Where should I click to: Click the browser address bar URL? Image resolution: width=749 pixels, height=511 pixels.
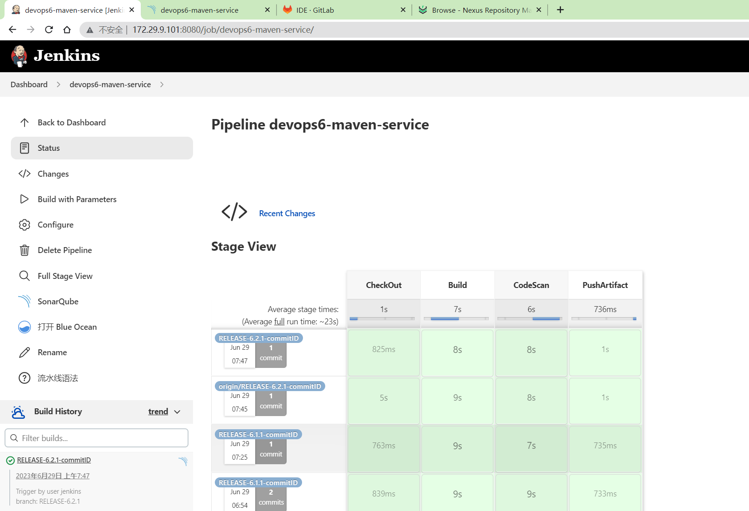pos(223,30)
